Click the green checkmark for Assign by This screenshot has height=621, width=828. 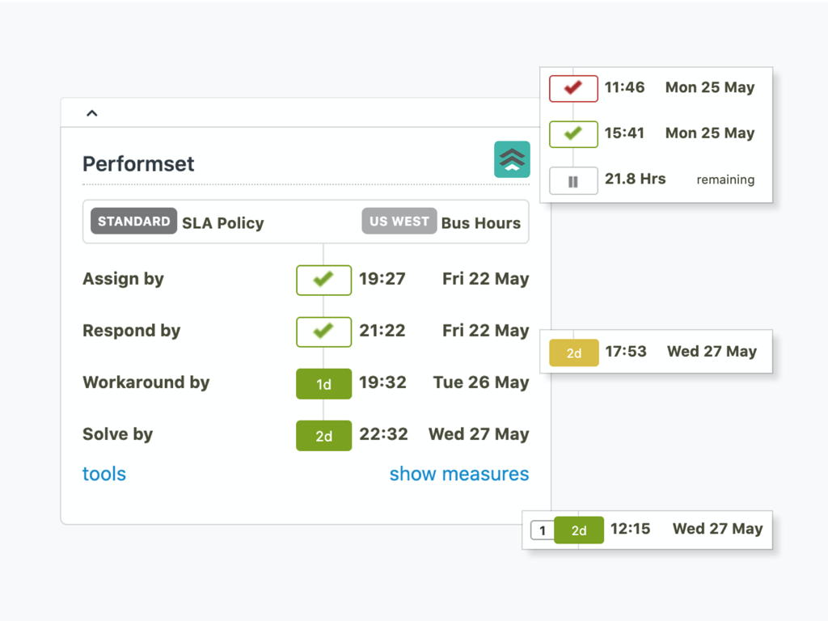tap(323, 280)
